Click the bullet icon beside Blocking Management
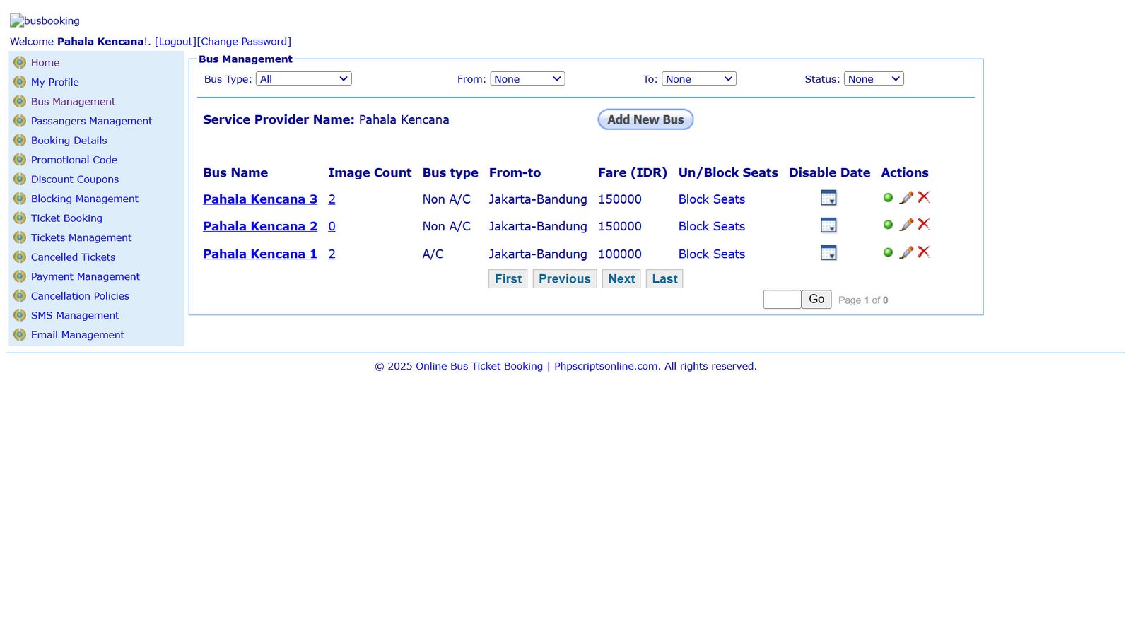This screenshot has height=636, width=1131. [x=20, y=199]
